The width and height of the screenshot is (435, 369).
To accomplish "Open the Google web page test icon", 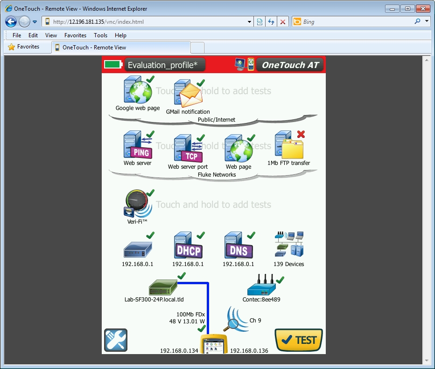I will click(137, 91).
